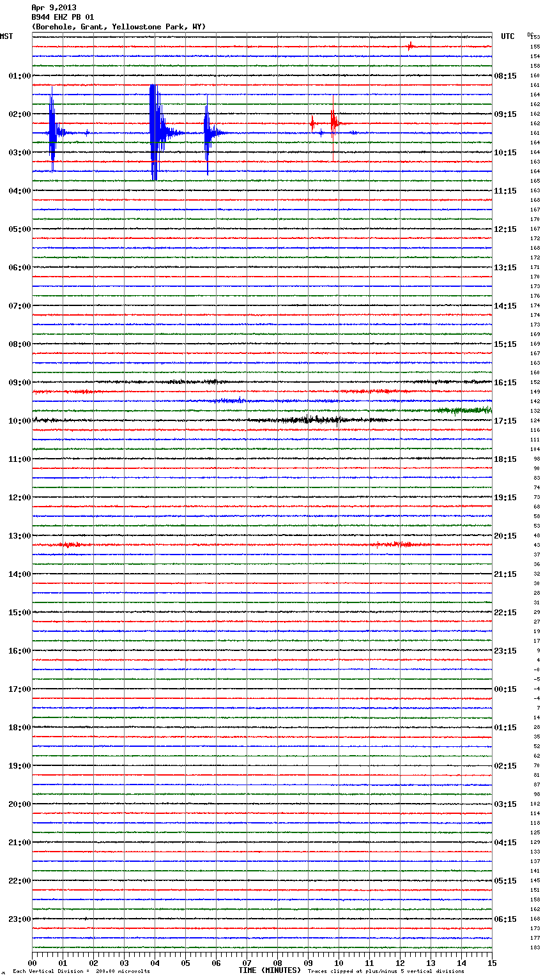Click the 03:15 UTC time label
Image resolution: width=543 pixels, height=980 pixels.
pyautogui.click(x=505, y=804)
